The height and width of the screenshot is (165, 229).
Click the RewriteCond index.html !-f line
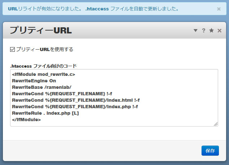(76, 100)
